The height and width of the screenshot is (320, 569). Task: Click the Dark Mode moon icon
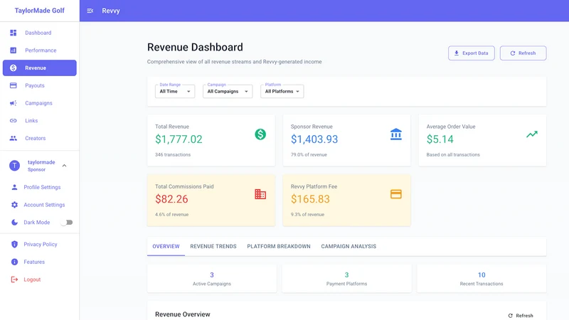[x=14, y=223]
